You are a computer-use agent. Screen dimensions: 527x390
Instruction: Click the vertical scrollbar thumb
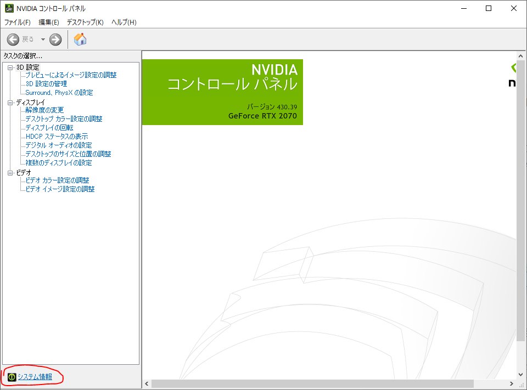(520, 201)
